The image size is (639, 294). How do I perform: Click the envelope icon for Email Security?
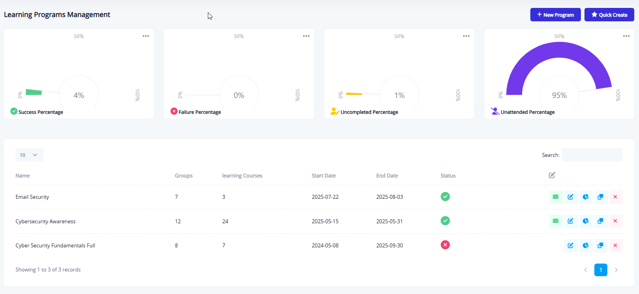click(x=556, y=197)
